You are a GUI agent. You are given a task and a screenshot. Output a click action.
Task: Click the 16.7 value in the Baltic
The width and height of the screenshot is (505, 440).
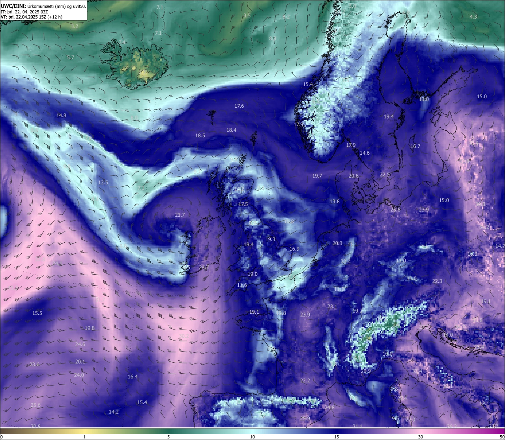pyautogui.click(x=415, y=146)
